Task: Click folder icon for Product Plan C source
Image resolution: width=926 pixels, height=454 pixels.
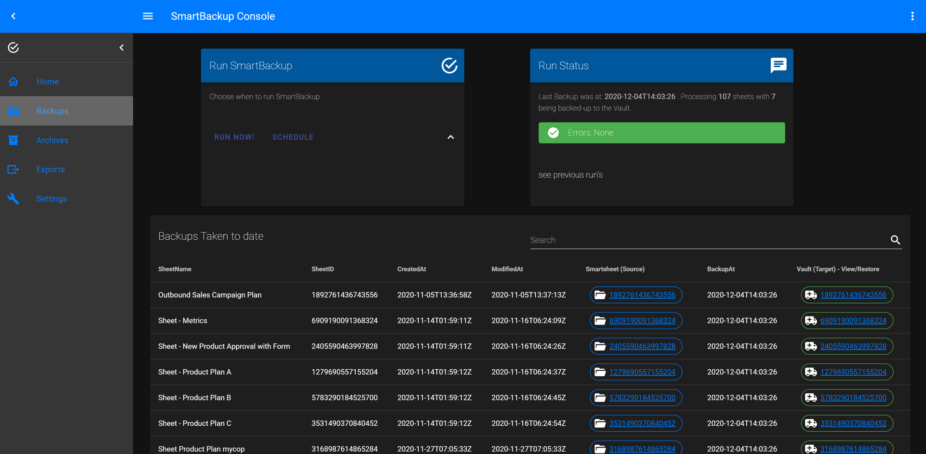Action: (x=600, y=423)
